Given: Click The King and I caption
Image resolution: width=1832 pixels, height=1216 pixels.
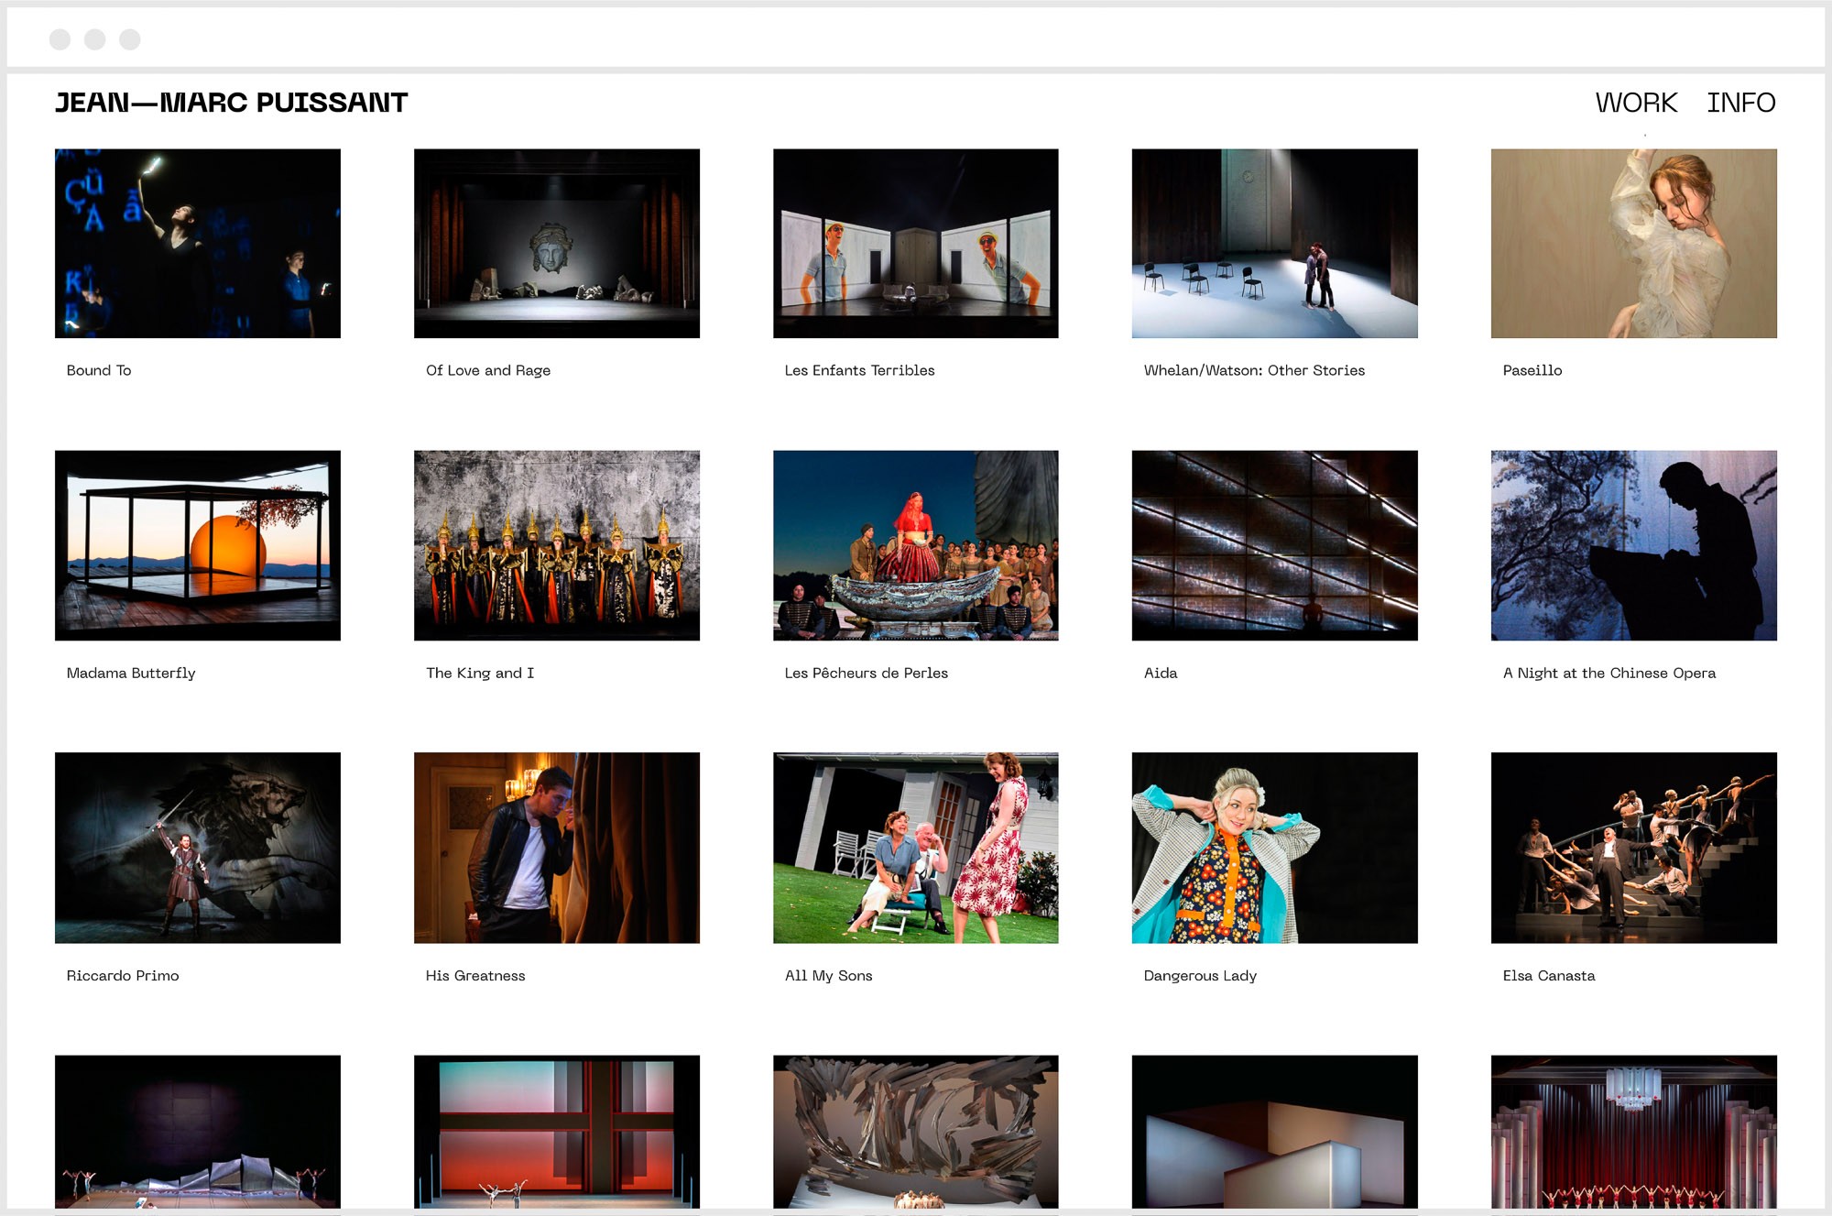Looking at the screenshot, I should 480,674.
